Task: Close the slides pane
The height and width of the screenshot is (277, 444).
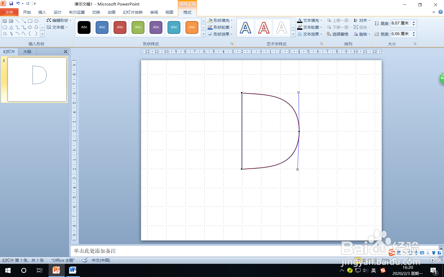Action: [66, 51]
